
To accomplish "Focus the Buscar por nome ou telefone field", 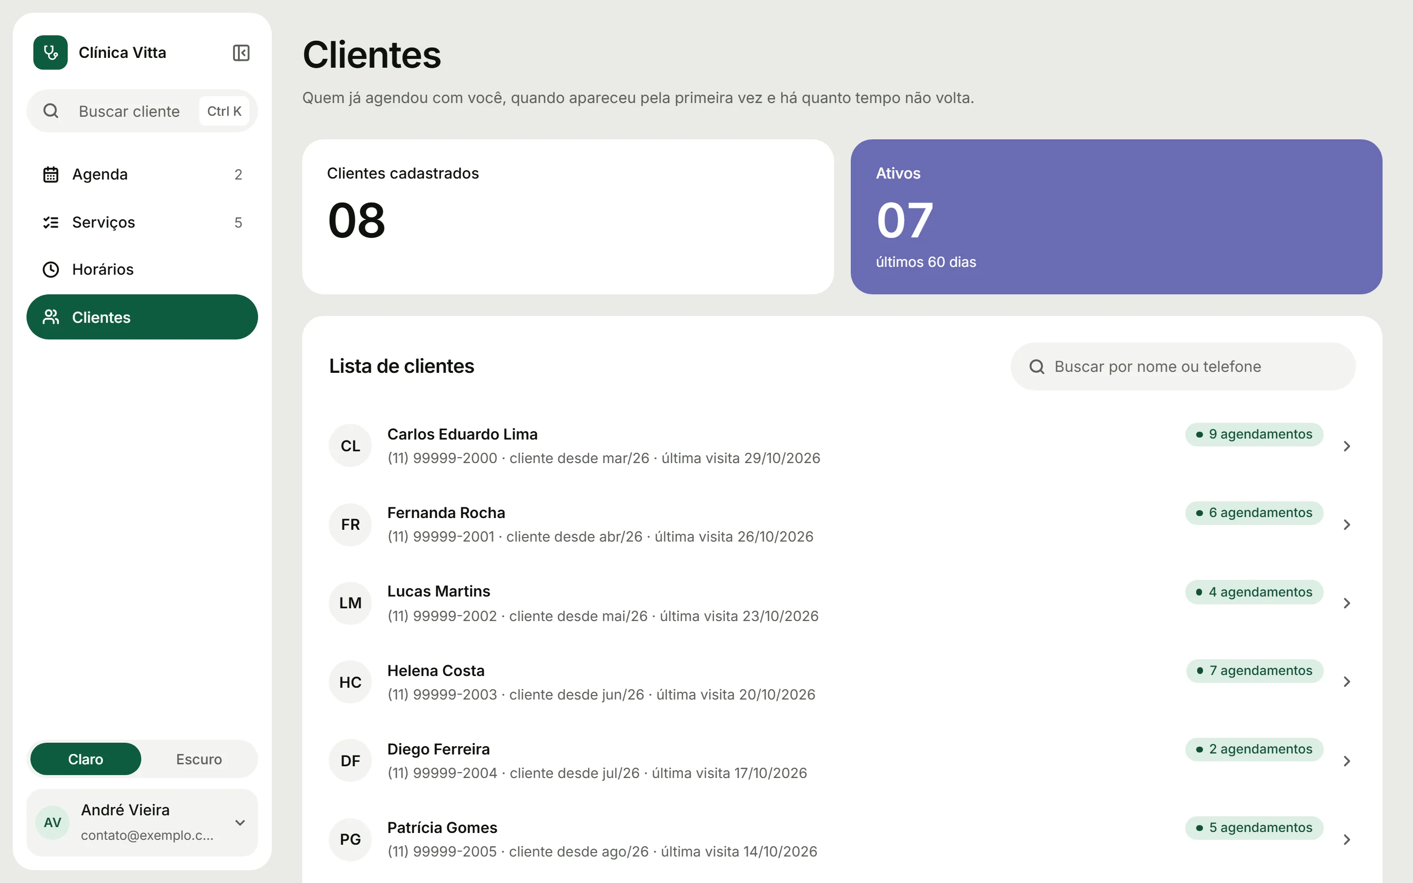I will pos(1183,367).
